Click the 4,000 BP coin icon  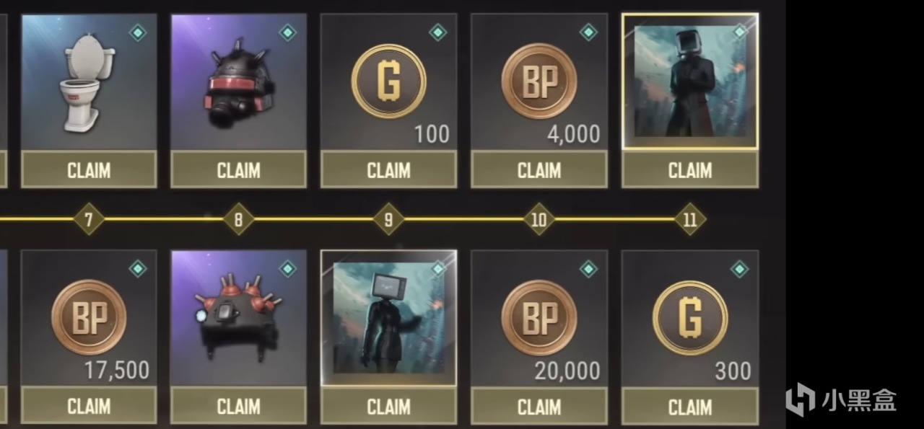539,81
